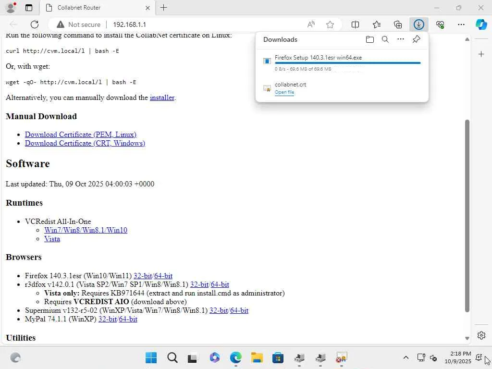Click scrollbar up arrow
Viewport: 492px width, 369px height.
(467, 39)
